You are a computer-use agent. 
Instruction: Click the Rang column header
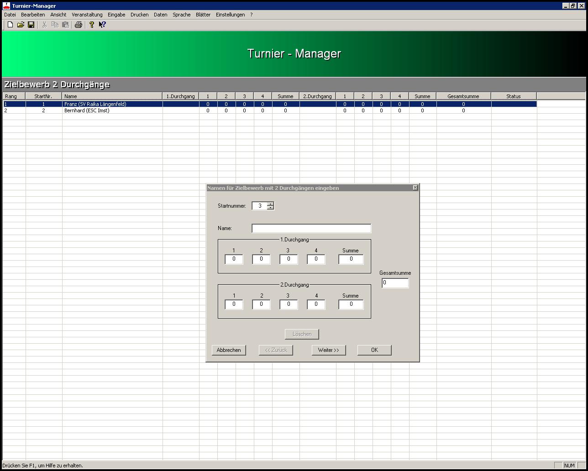pyautogui.click(x=14, y=96)
